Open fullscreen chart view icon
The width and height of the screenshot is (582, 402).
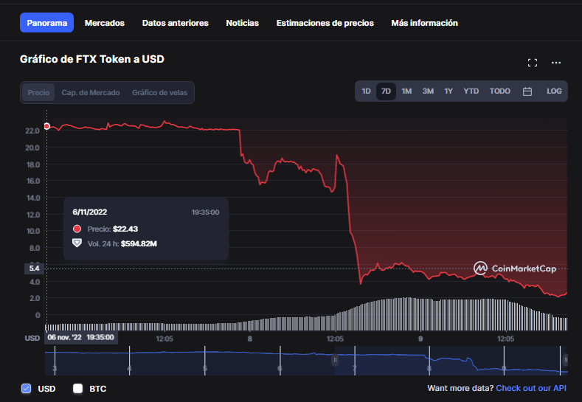533,63
